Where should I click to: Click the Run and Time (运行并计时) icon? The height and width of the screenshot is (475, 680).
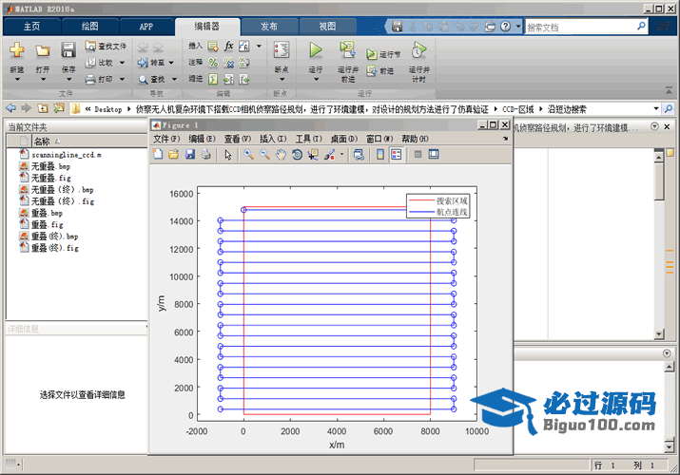[x=418, y=50]
